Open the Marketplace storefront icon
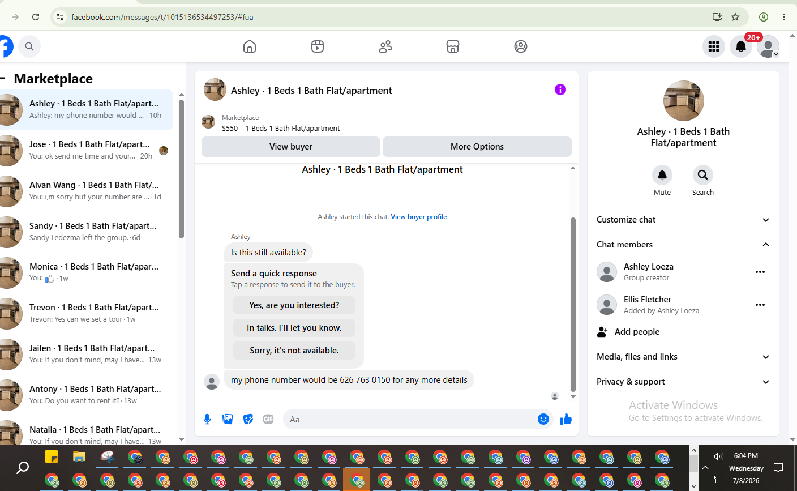 pos(453,46)
